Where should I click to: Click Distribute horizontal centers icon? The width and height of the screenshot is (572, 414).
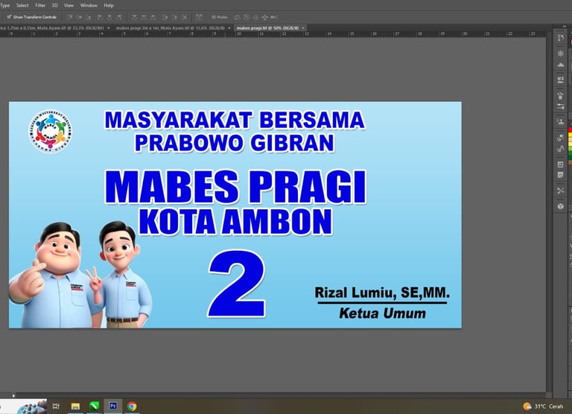(x=174, y=17)
